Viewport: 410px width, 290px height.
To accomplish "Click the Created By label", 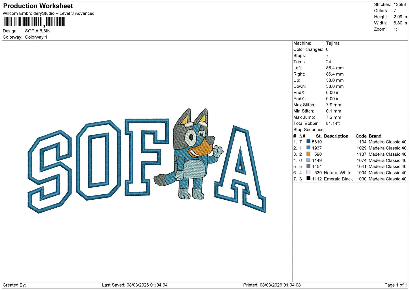I will point(14,285).
